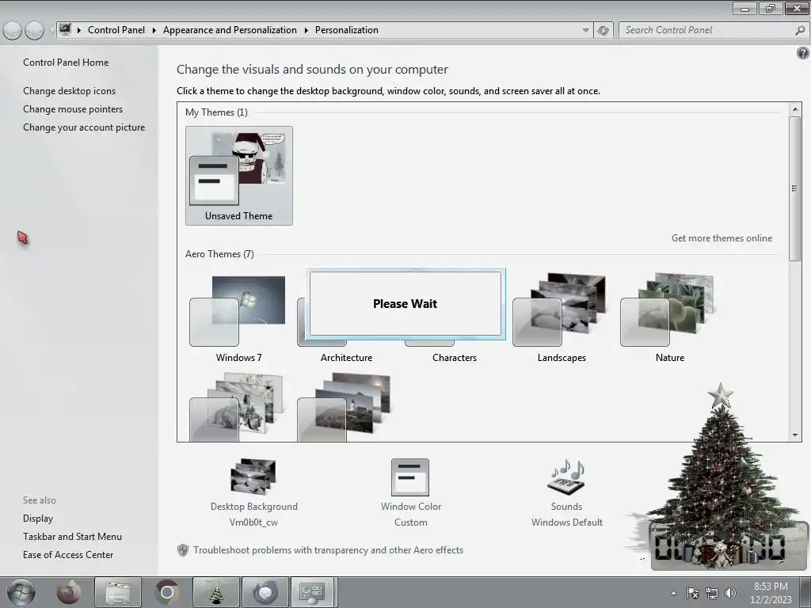Launch Chrome from the taskbar
Image resolution: width=811 pixels, height=608 pixels.
[x=166, y=592]
